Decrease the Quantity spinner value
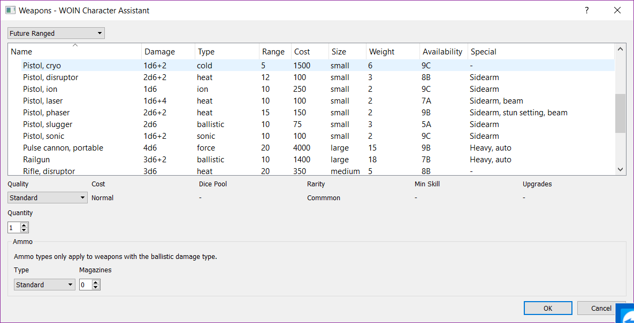Image resolution: width=634 pixels, height=323 pixels. (24, 230)
